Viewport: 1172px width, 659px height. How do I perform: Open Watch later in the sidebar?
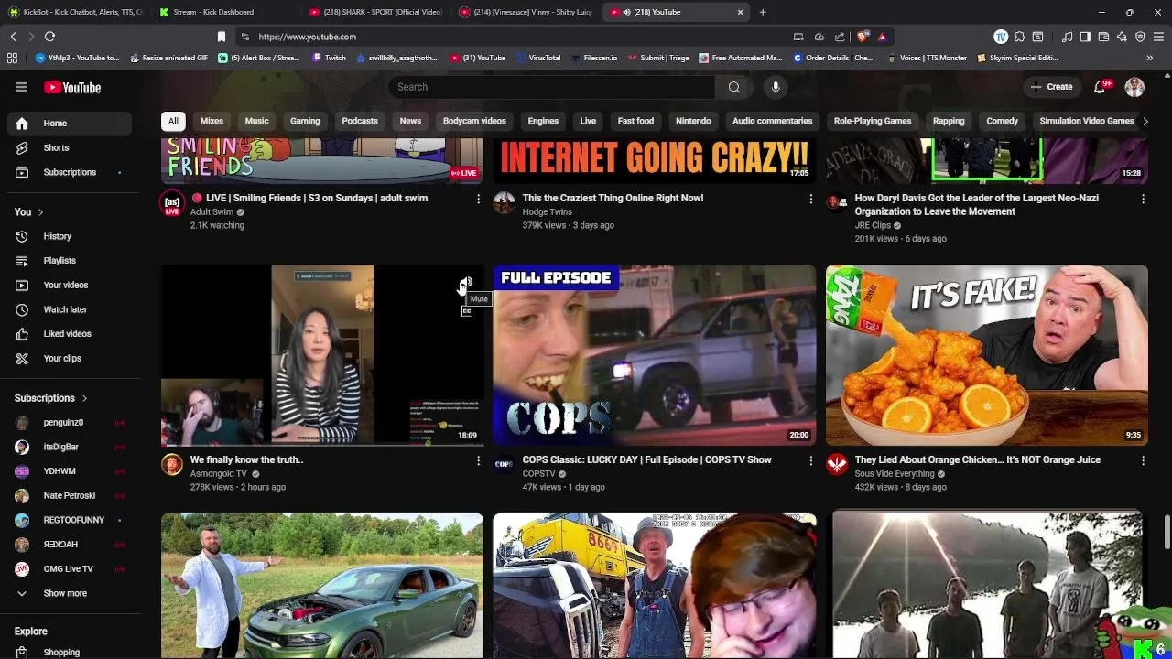point(70,309)
